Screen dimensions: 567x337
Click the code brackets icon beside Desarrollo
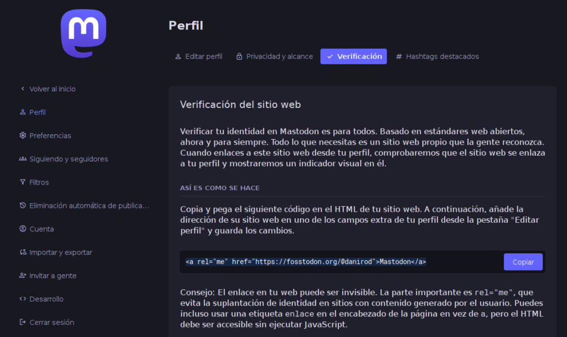tap(23, 299)
